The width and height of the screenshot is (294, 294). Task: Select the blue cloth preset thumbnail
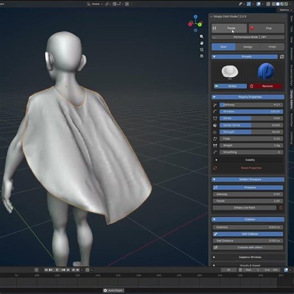266,71
